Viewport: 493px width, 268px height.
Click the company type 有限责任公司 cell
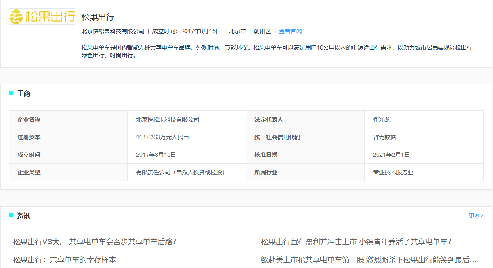click(180, 172)
